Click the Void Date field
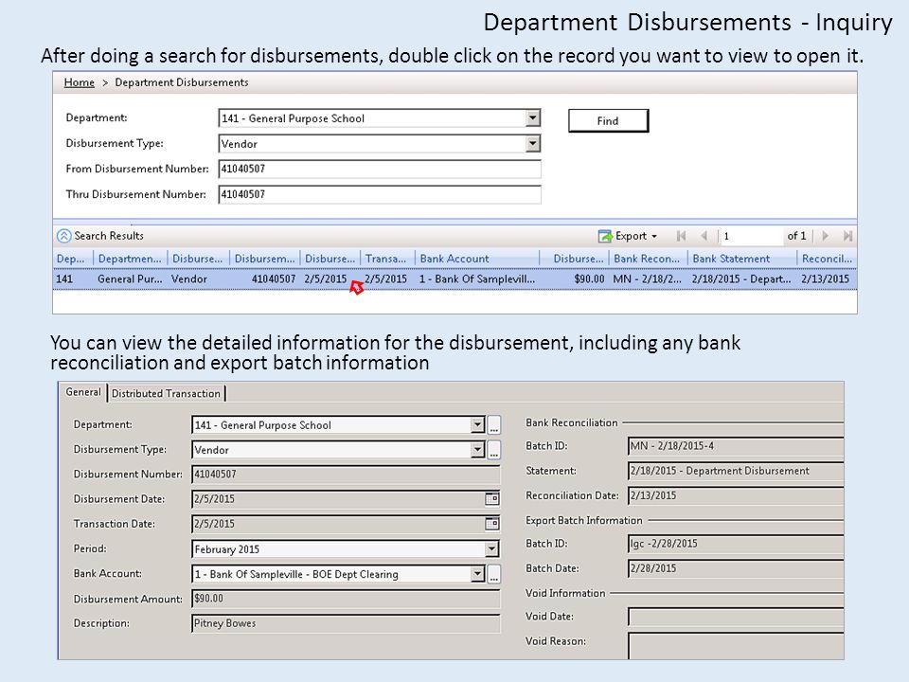 click(736, 617)
